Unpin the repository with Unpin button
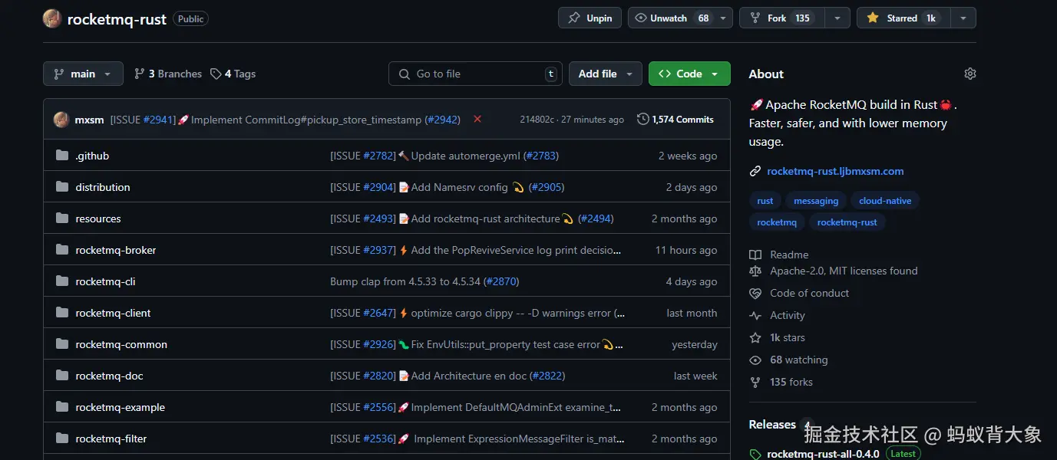Viewport: 1057px width, 460px height. coord(590,18)
